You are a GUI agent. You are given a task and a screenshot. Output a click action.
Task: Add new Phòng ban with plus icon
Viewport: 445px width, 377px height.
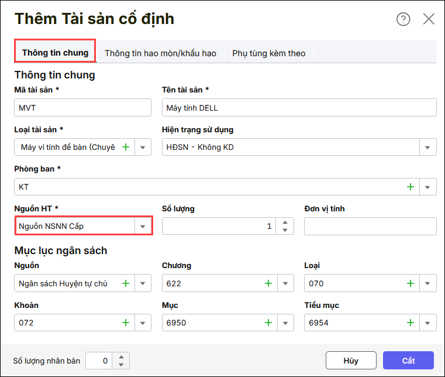pyautogui.click(x=410, y=187)
